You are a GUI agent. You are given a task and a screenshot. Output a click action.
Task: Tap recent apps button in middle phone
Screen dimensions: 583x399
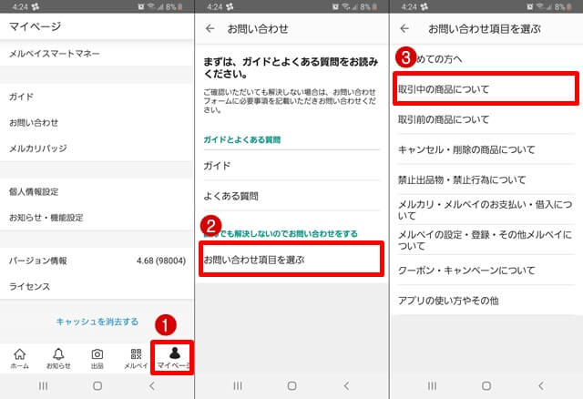click(x=238, y=386)
